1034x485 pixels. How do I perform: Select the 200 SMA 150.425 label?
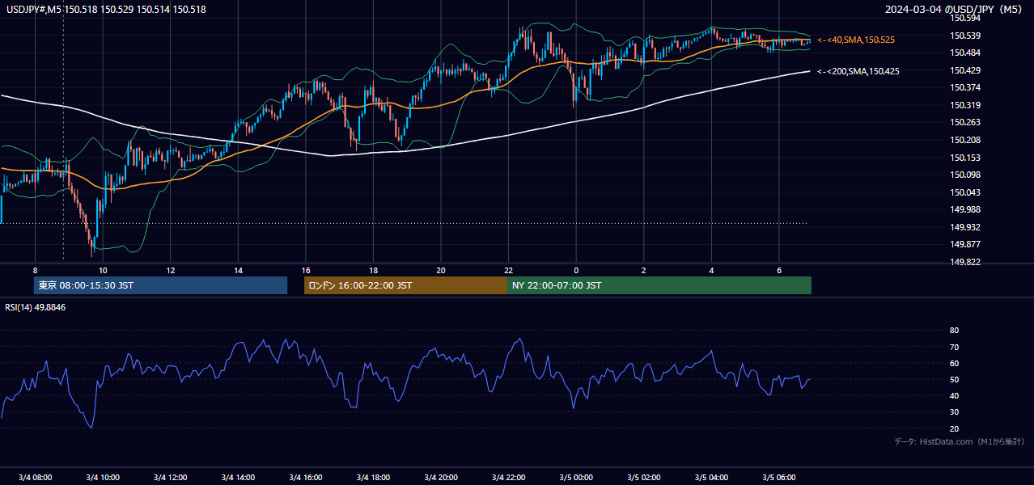858,71
